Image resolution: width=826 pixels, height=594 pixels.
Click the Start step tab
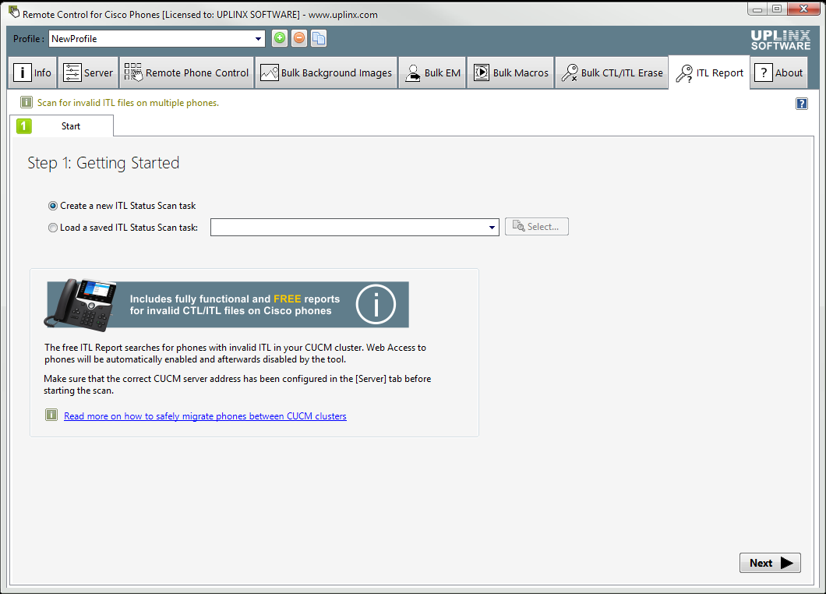[62, 126]
